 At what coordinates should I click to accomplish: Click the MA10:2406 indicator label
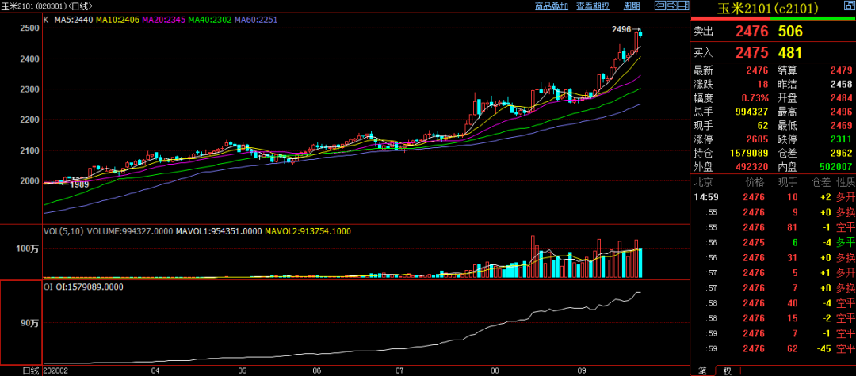pyautogui.click(x=118, y=20)
